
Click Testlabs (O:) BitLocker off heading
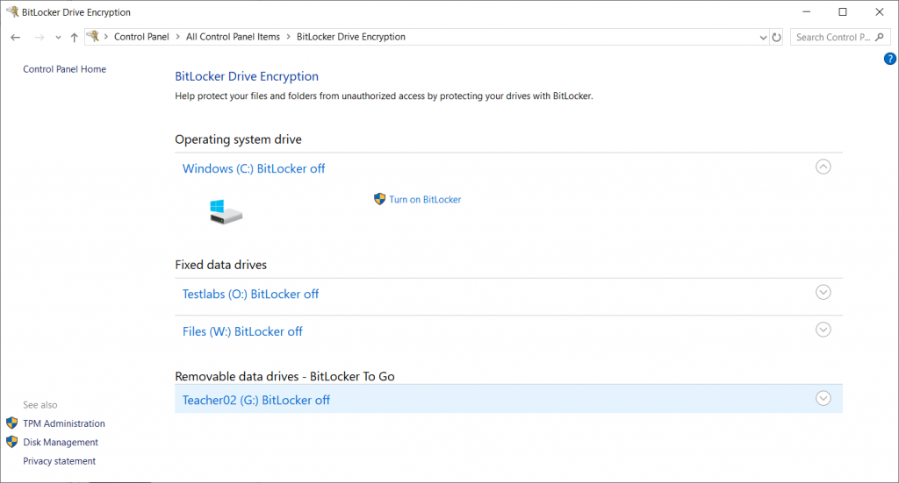pos(250,295)
